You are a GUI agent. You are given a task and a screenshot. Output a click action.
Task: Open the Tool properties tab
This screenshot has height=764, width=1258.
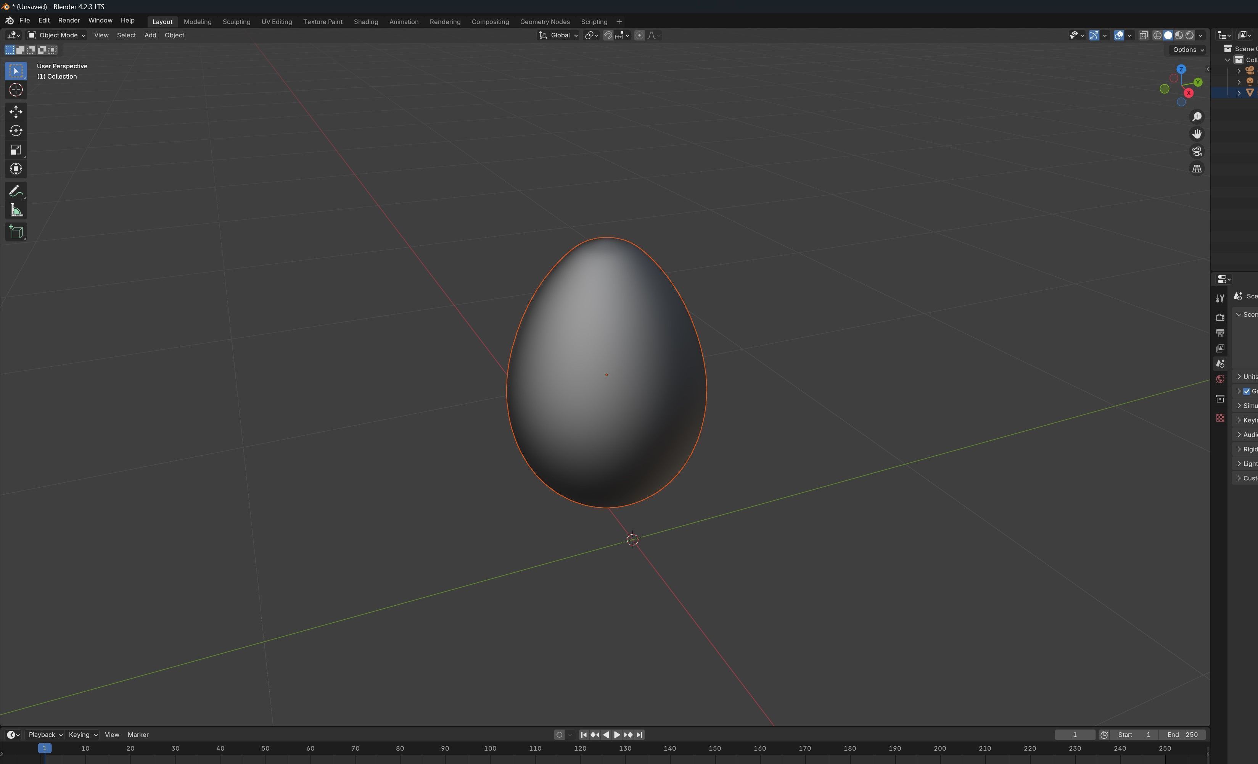click(1220, 298)
